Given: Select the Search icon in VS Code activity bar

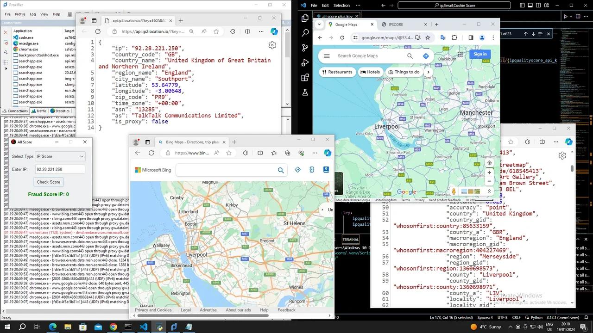Looking at the screenshot, I should pyautogui.click(x=305, y=33).
